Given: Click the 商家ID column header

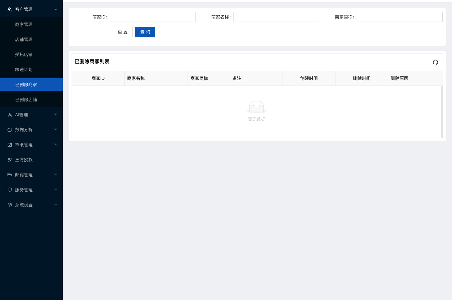Looking at the screenshot, I should point(98,78).
